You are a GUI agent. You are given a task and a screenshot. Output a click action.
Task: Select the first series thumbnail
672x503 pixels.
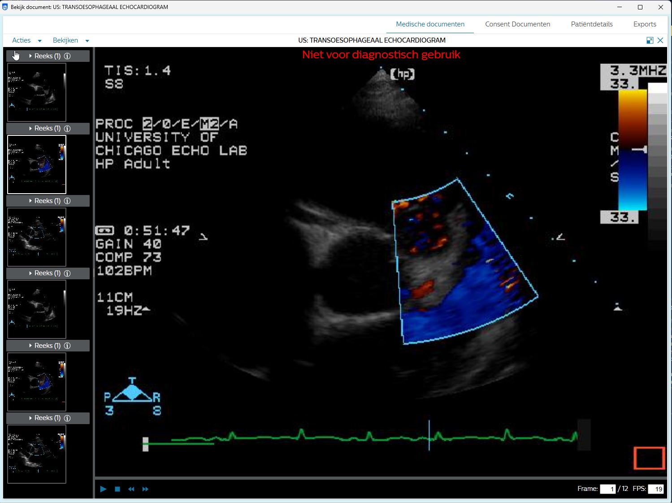(37, 92)
